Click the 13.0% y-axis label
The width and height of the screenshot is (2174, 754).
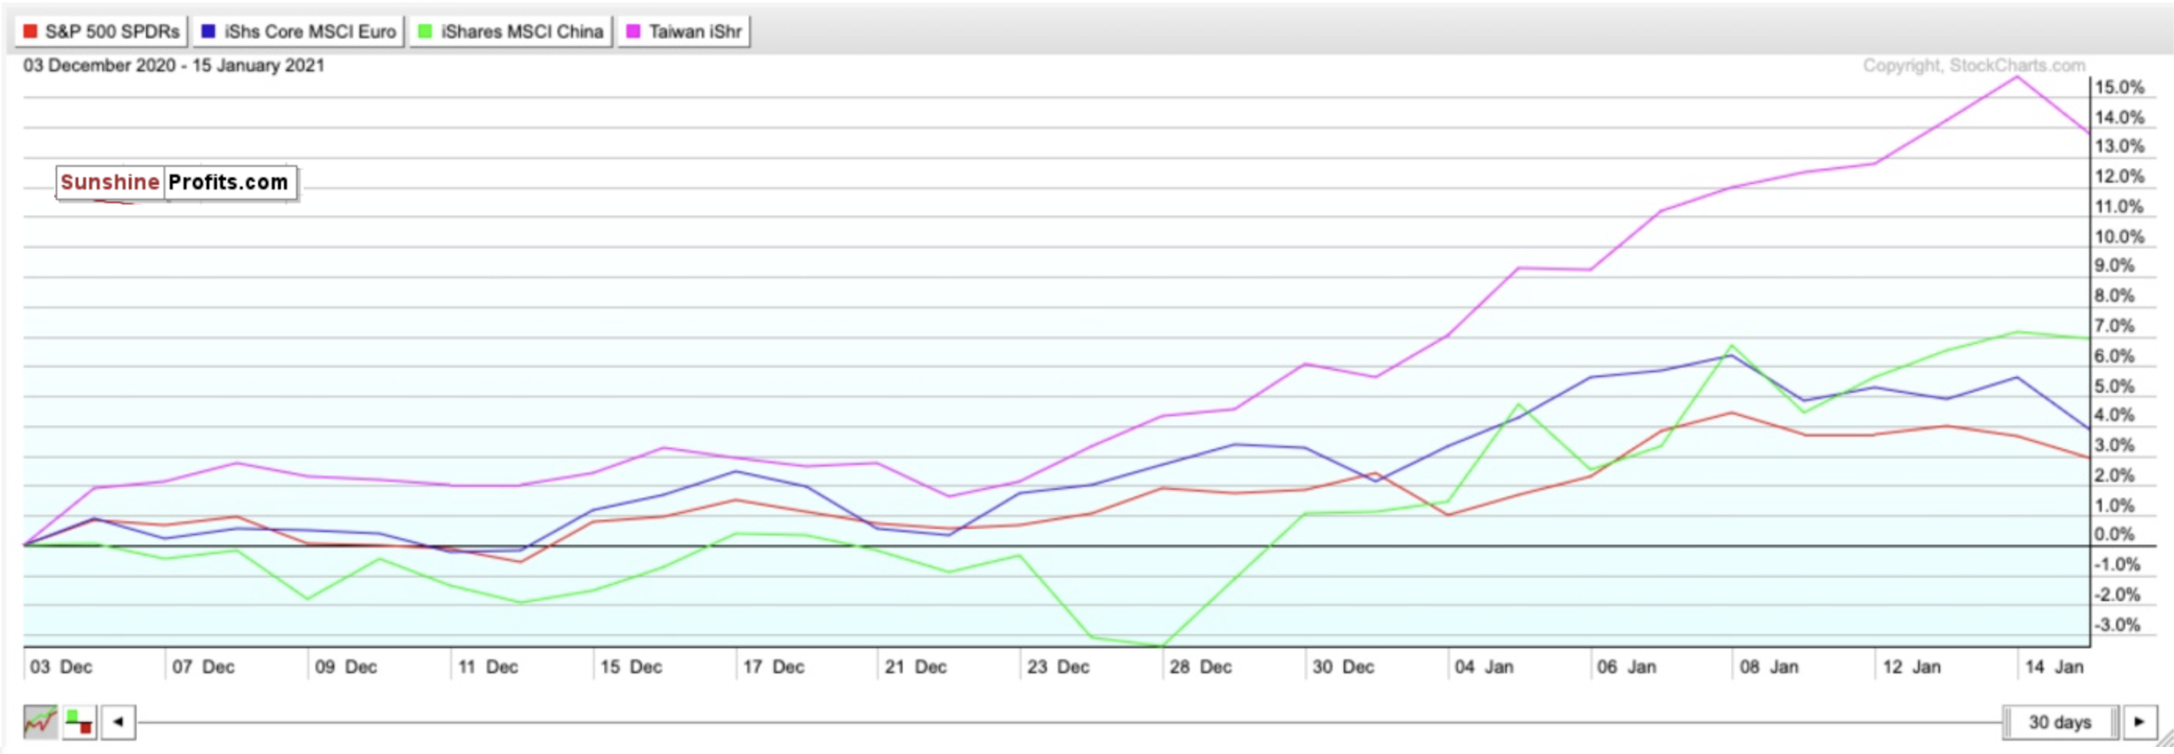tap(2120, 147)
